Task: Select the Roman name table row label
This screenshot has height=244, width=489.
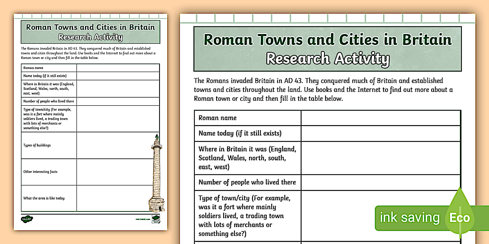Action: pyautogui.click(x=217, y=118)
